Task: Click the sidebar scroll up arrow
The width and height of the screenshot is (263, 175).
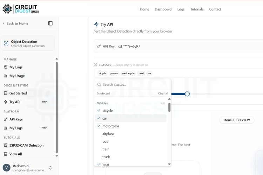Action: pos(57,59)
